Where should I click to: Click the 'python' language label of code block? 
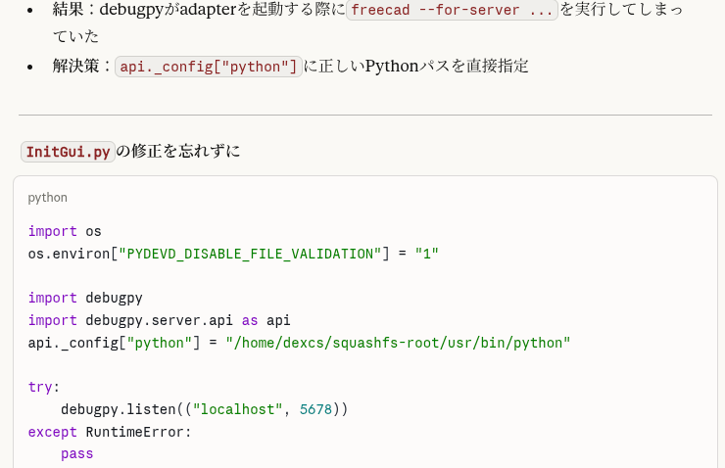(47, 197)
